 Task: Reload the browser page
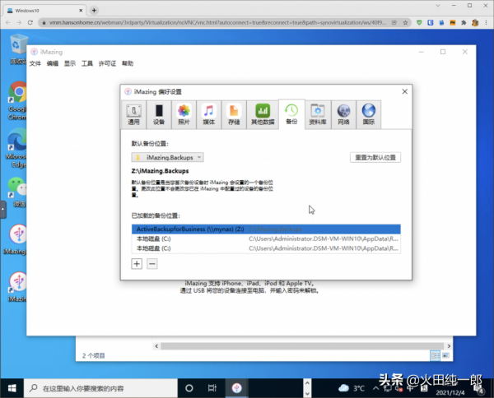30,22
